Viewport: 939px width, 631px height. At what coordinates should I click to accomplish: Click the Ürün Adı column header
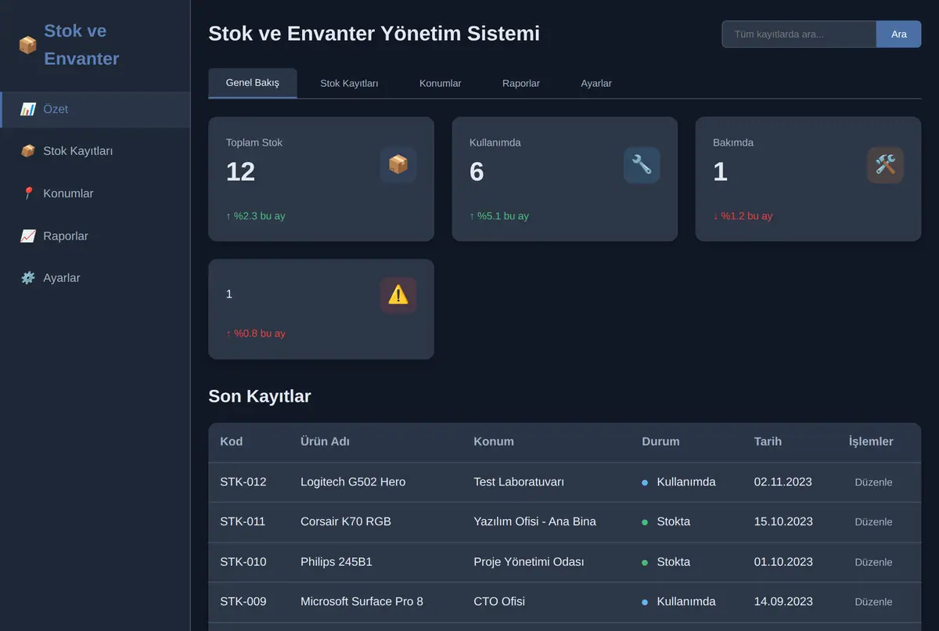click(x=325, y=442)
